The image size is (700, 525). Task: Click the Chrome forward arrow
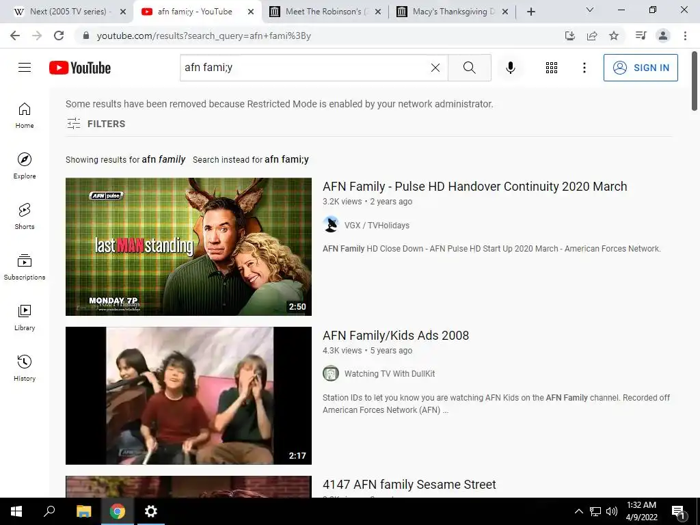37,36
